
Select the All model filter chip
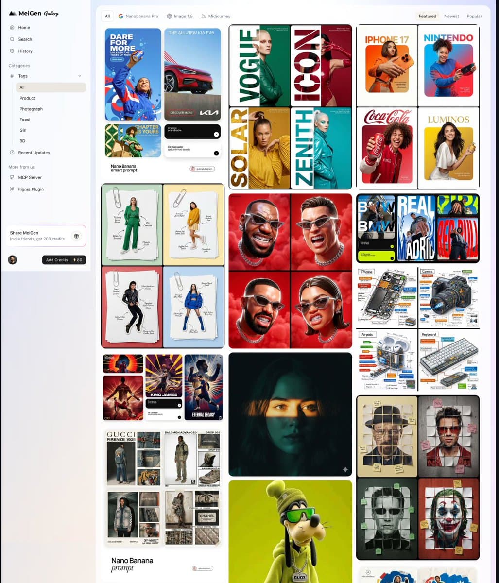coord(107,16)
